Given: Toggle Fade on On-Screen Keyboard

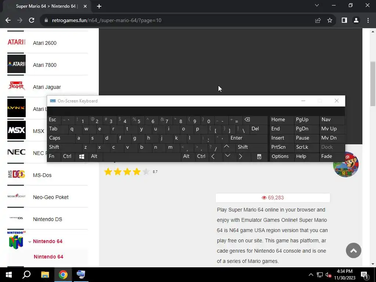Looking at the screenshot, I should point(332,156).
